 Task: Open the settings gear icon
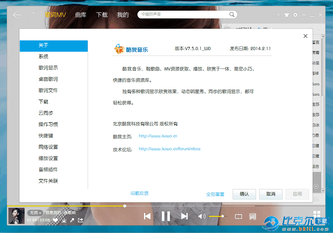(295, 15)
